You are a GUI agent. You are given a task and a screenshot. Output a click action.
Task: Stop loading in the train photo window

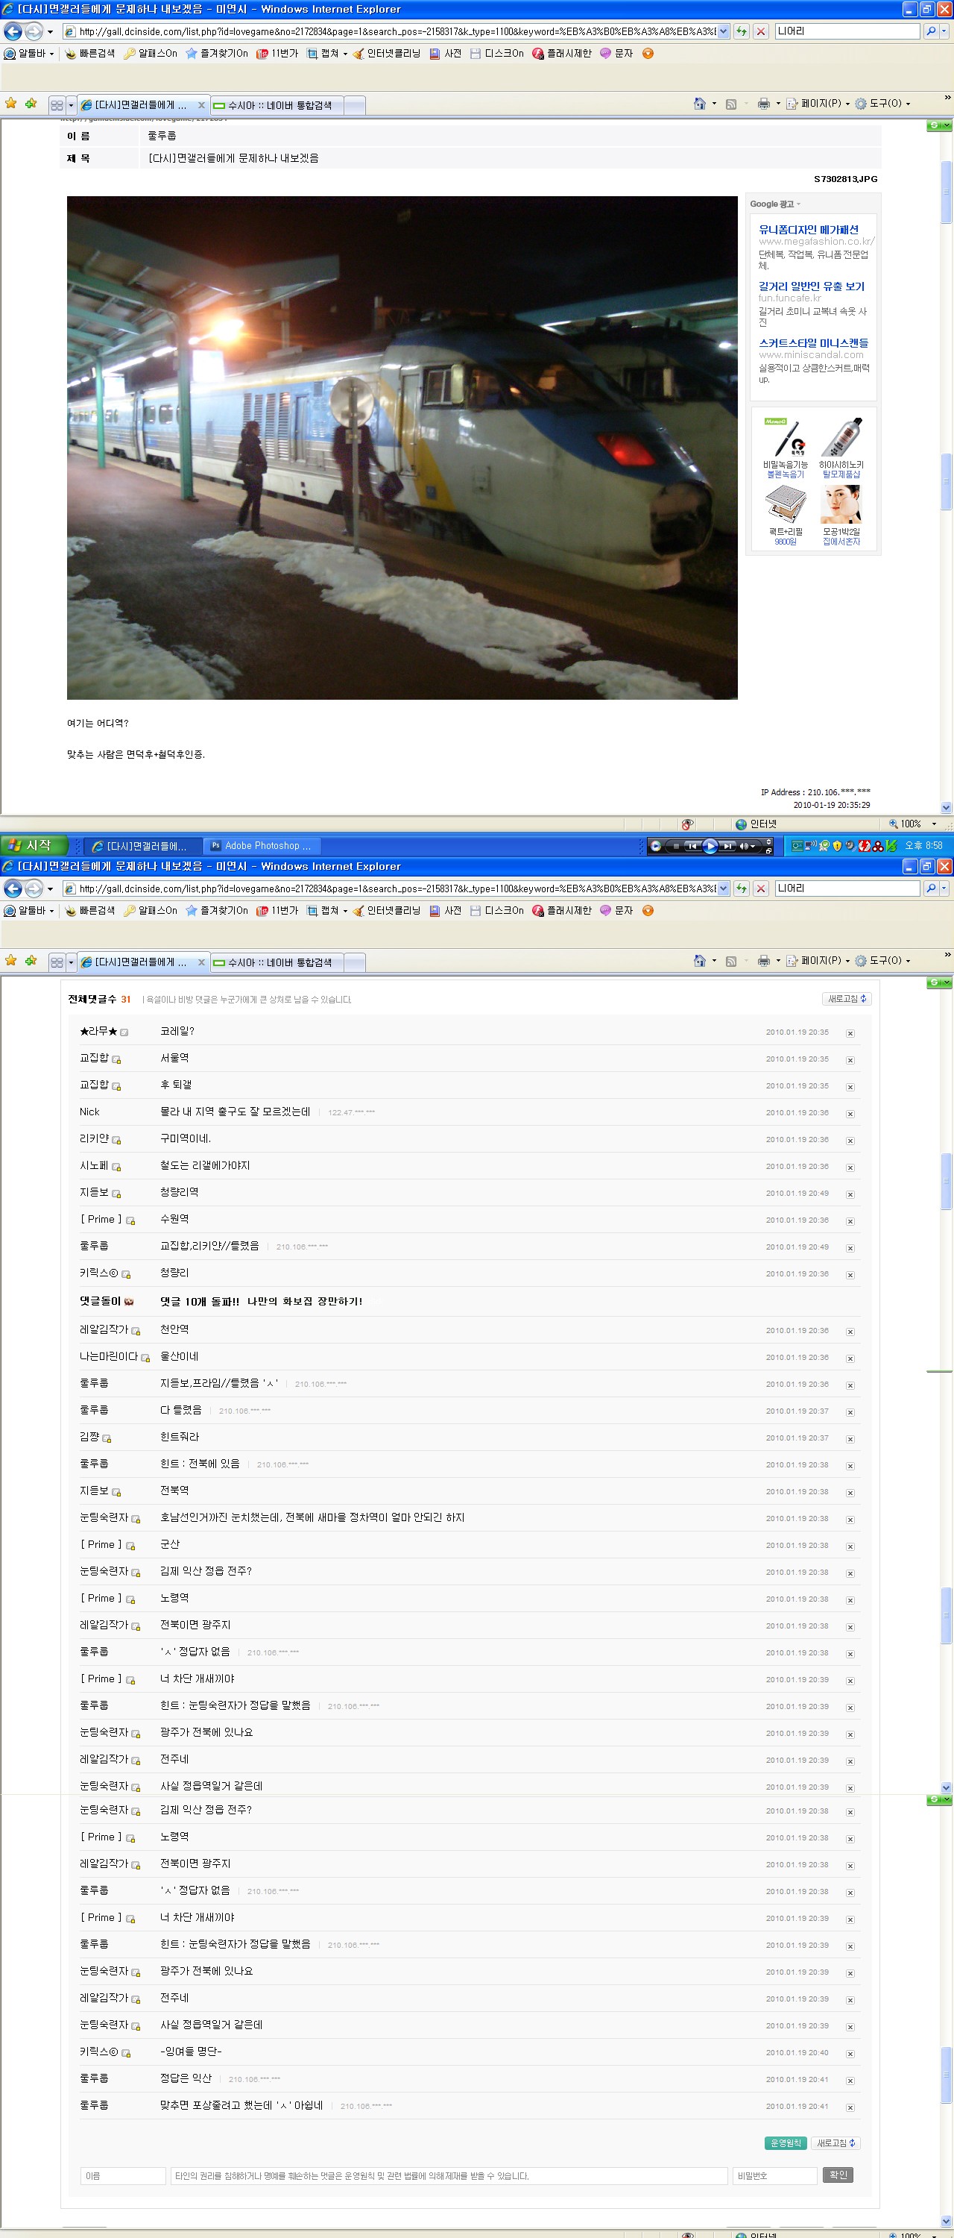coord(760,31)
